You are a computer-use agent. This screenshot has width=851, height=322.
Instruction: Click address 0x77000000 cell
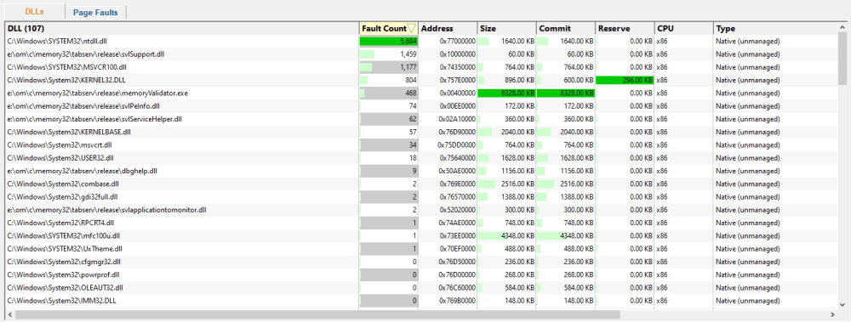(x=448, y=41)
